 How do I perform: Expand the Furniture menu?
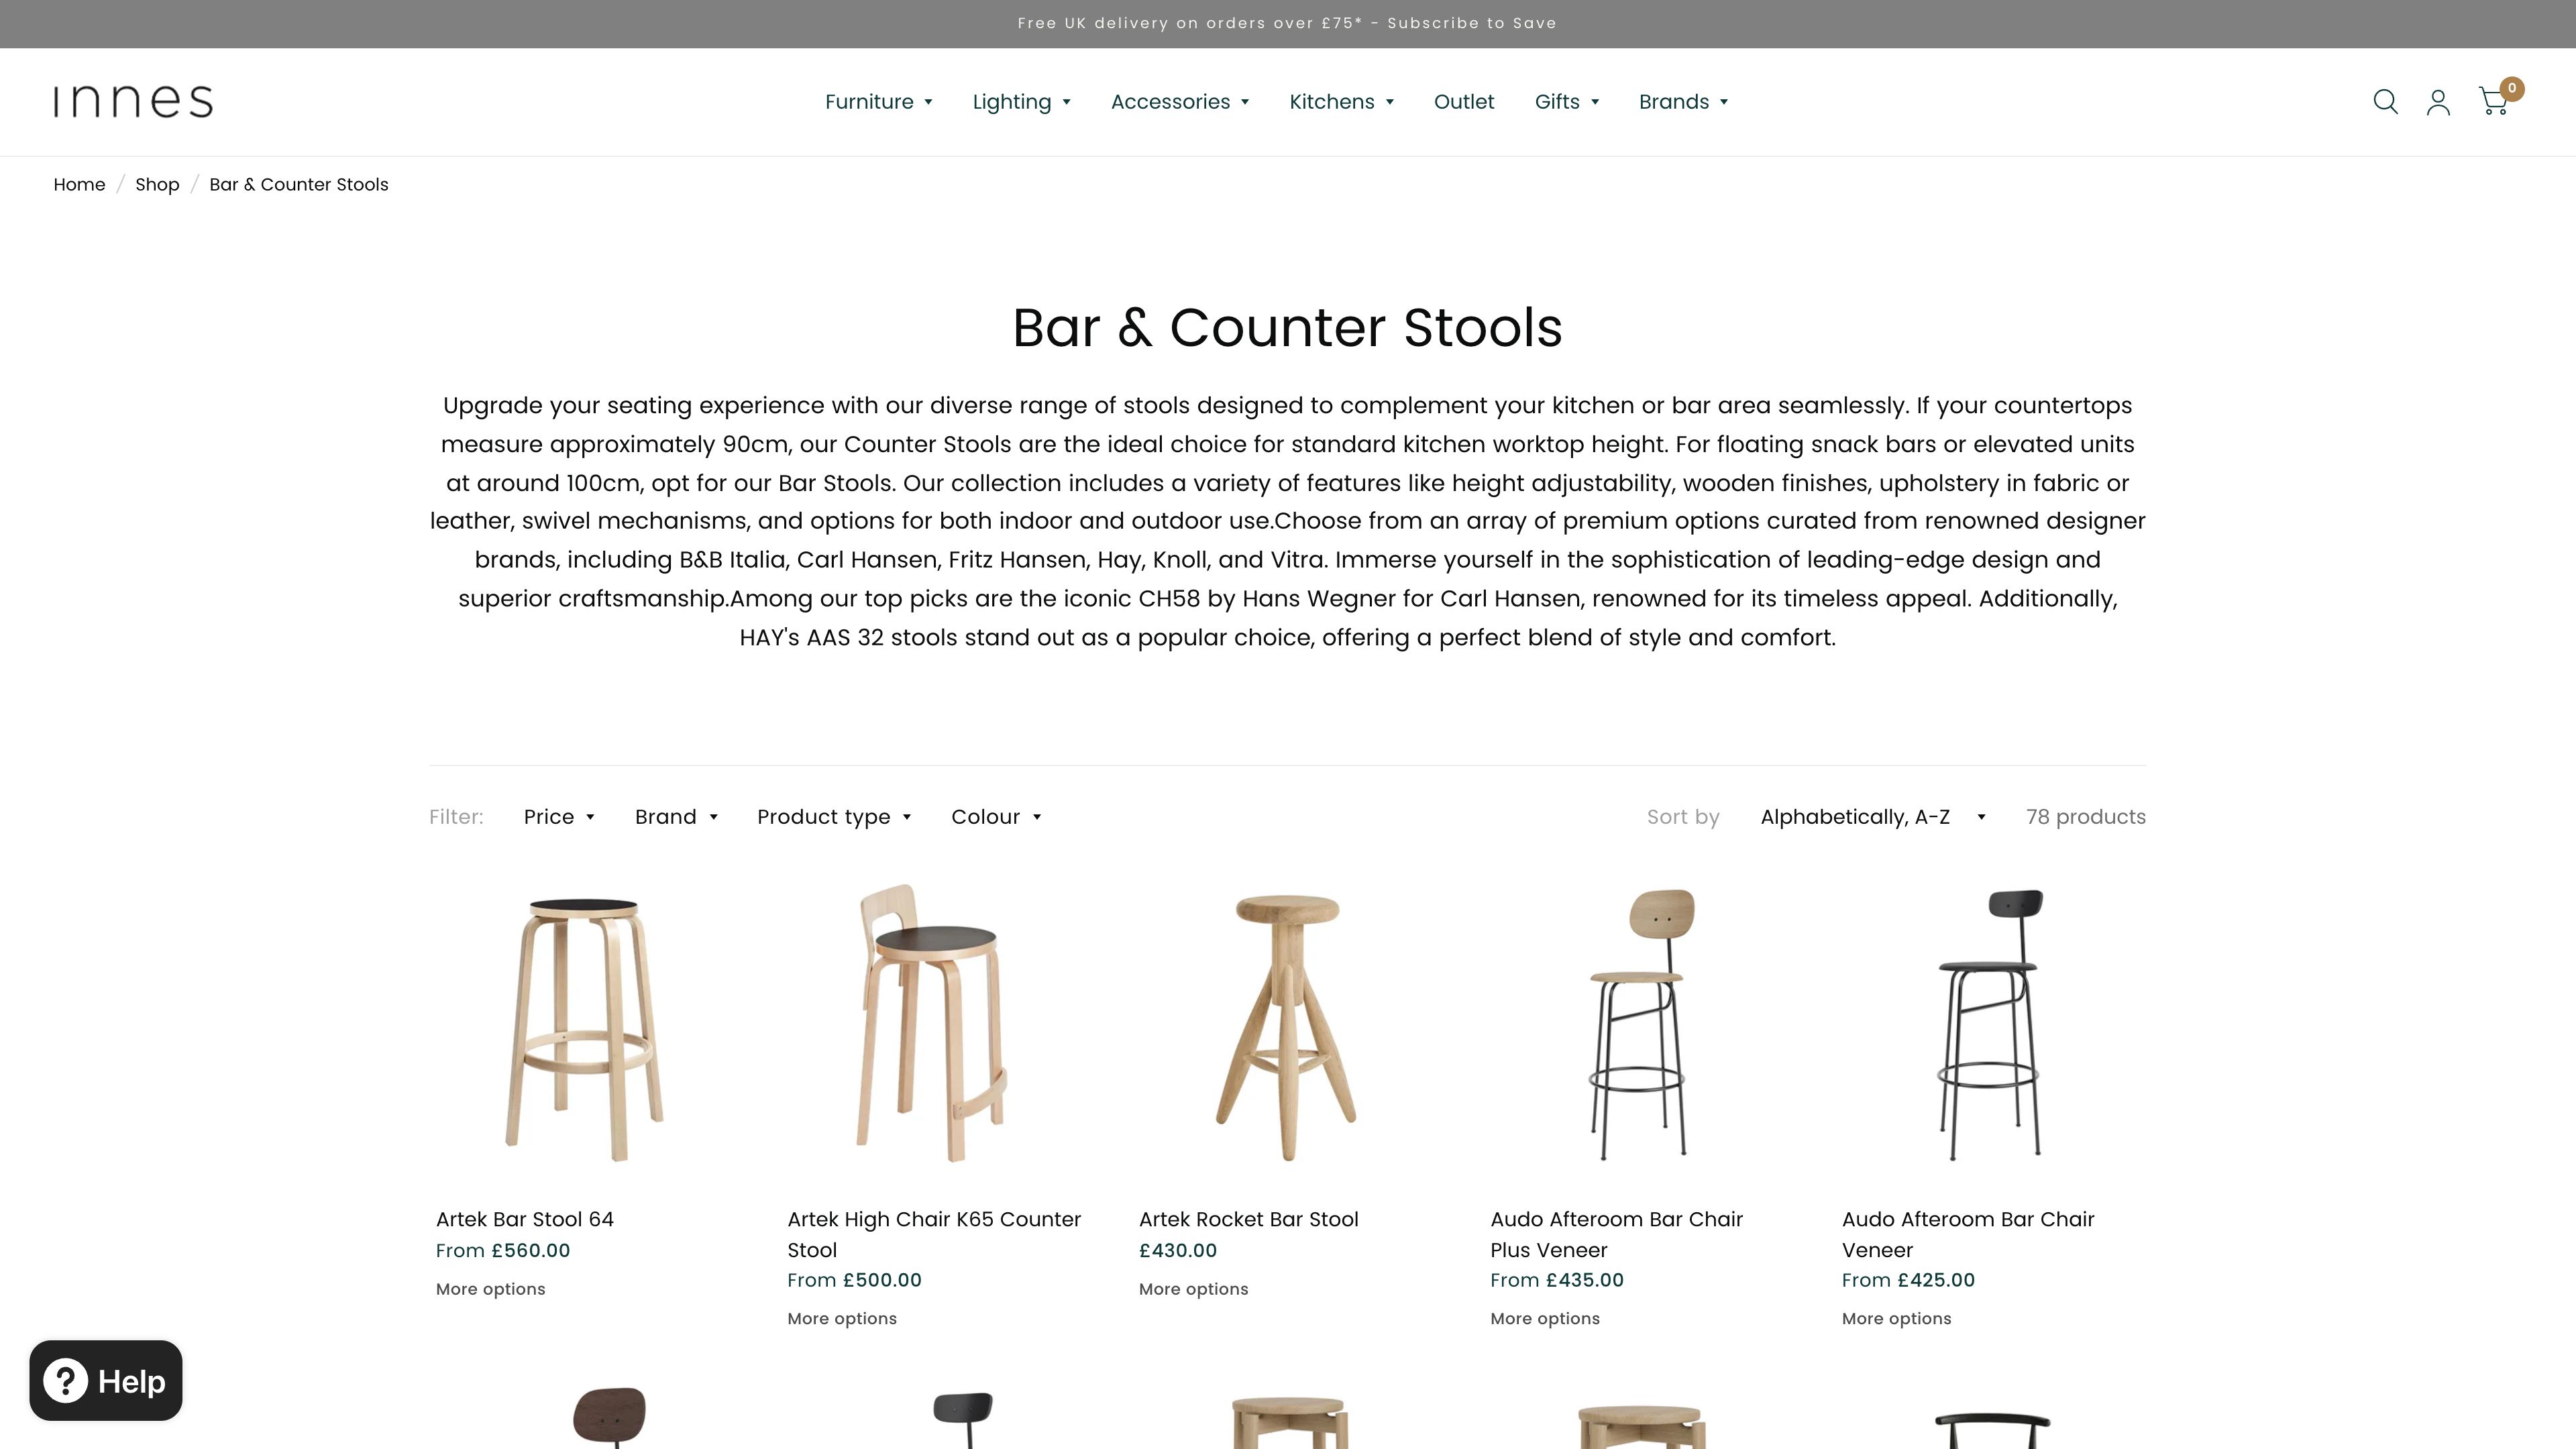(878, 102)
